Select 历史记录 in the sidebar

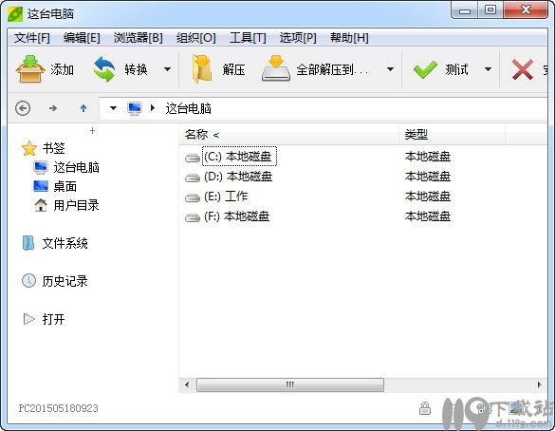tap(65, 281)
